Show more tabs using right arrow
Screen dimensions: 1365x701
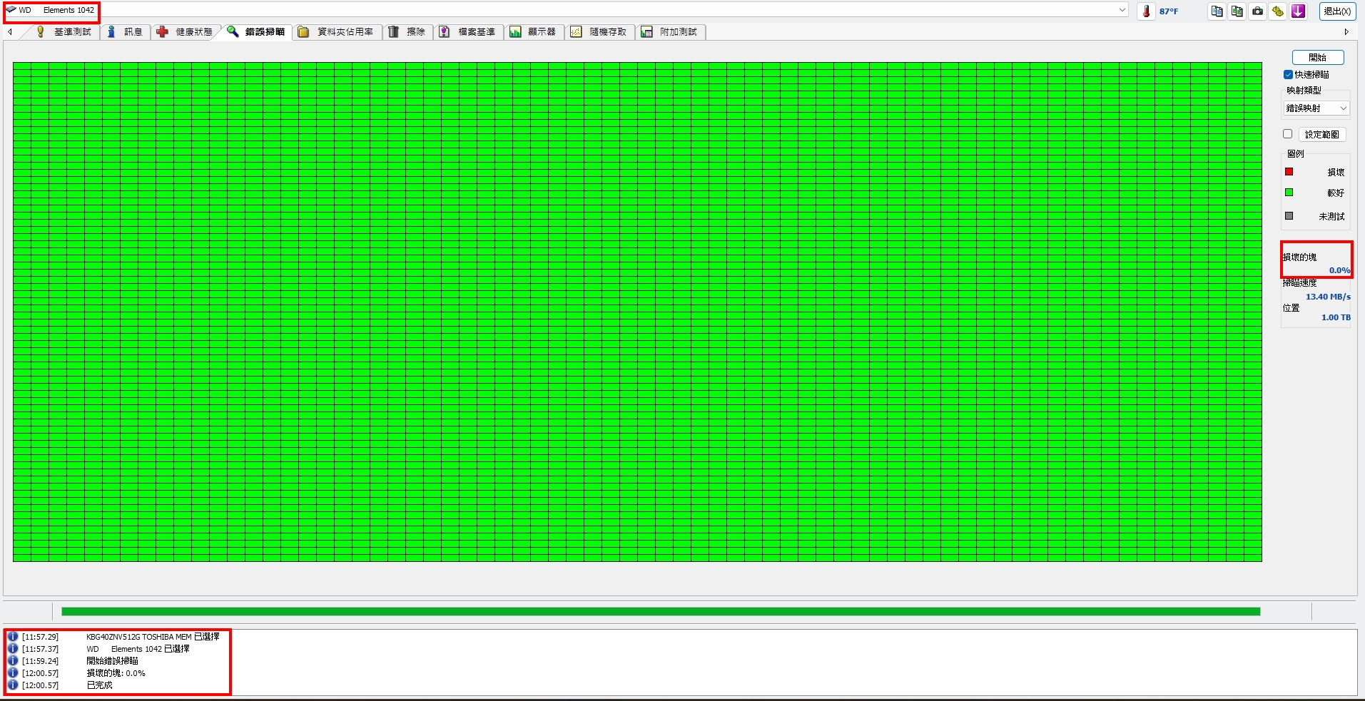1346,32
